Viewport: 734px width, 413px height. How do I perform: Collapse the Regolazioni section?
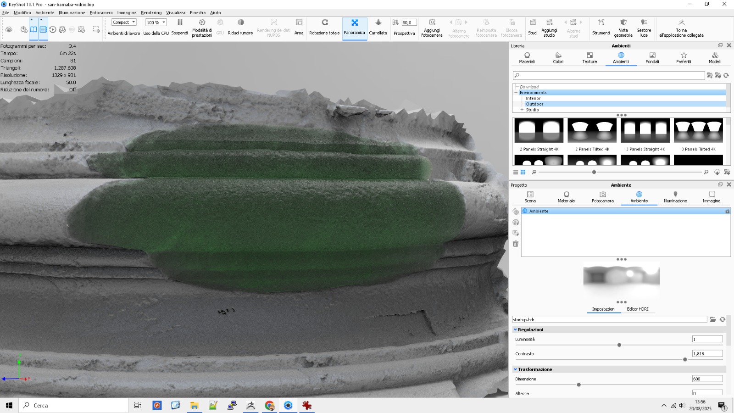pyautogui.click(x=515, y=329)
